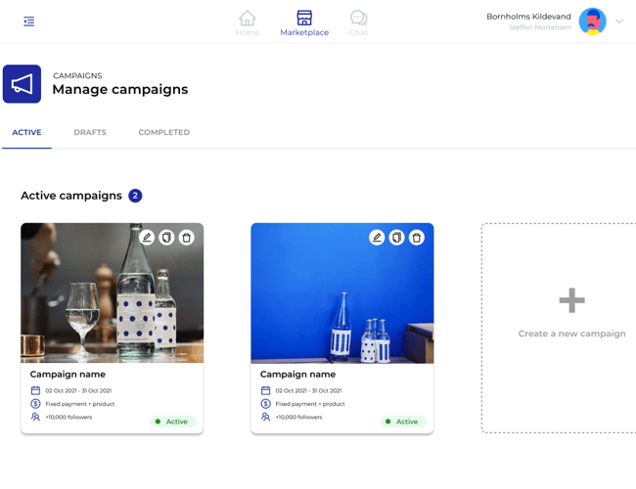Duplicate the blue-background campaign
Screen dimensions: 636x489
coord(396,238)
